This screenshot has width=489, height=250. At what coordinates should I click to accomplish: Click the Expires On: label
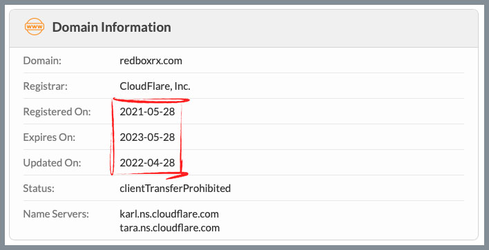pos(49,137)
